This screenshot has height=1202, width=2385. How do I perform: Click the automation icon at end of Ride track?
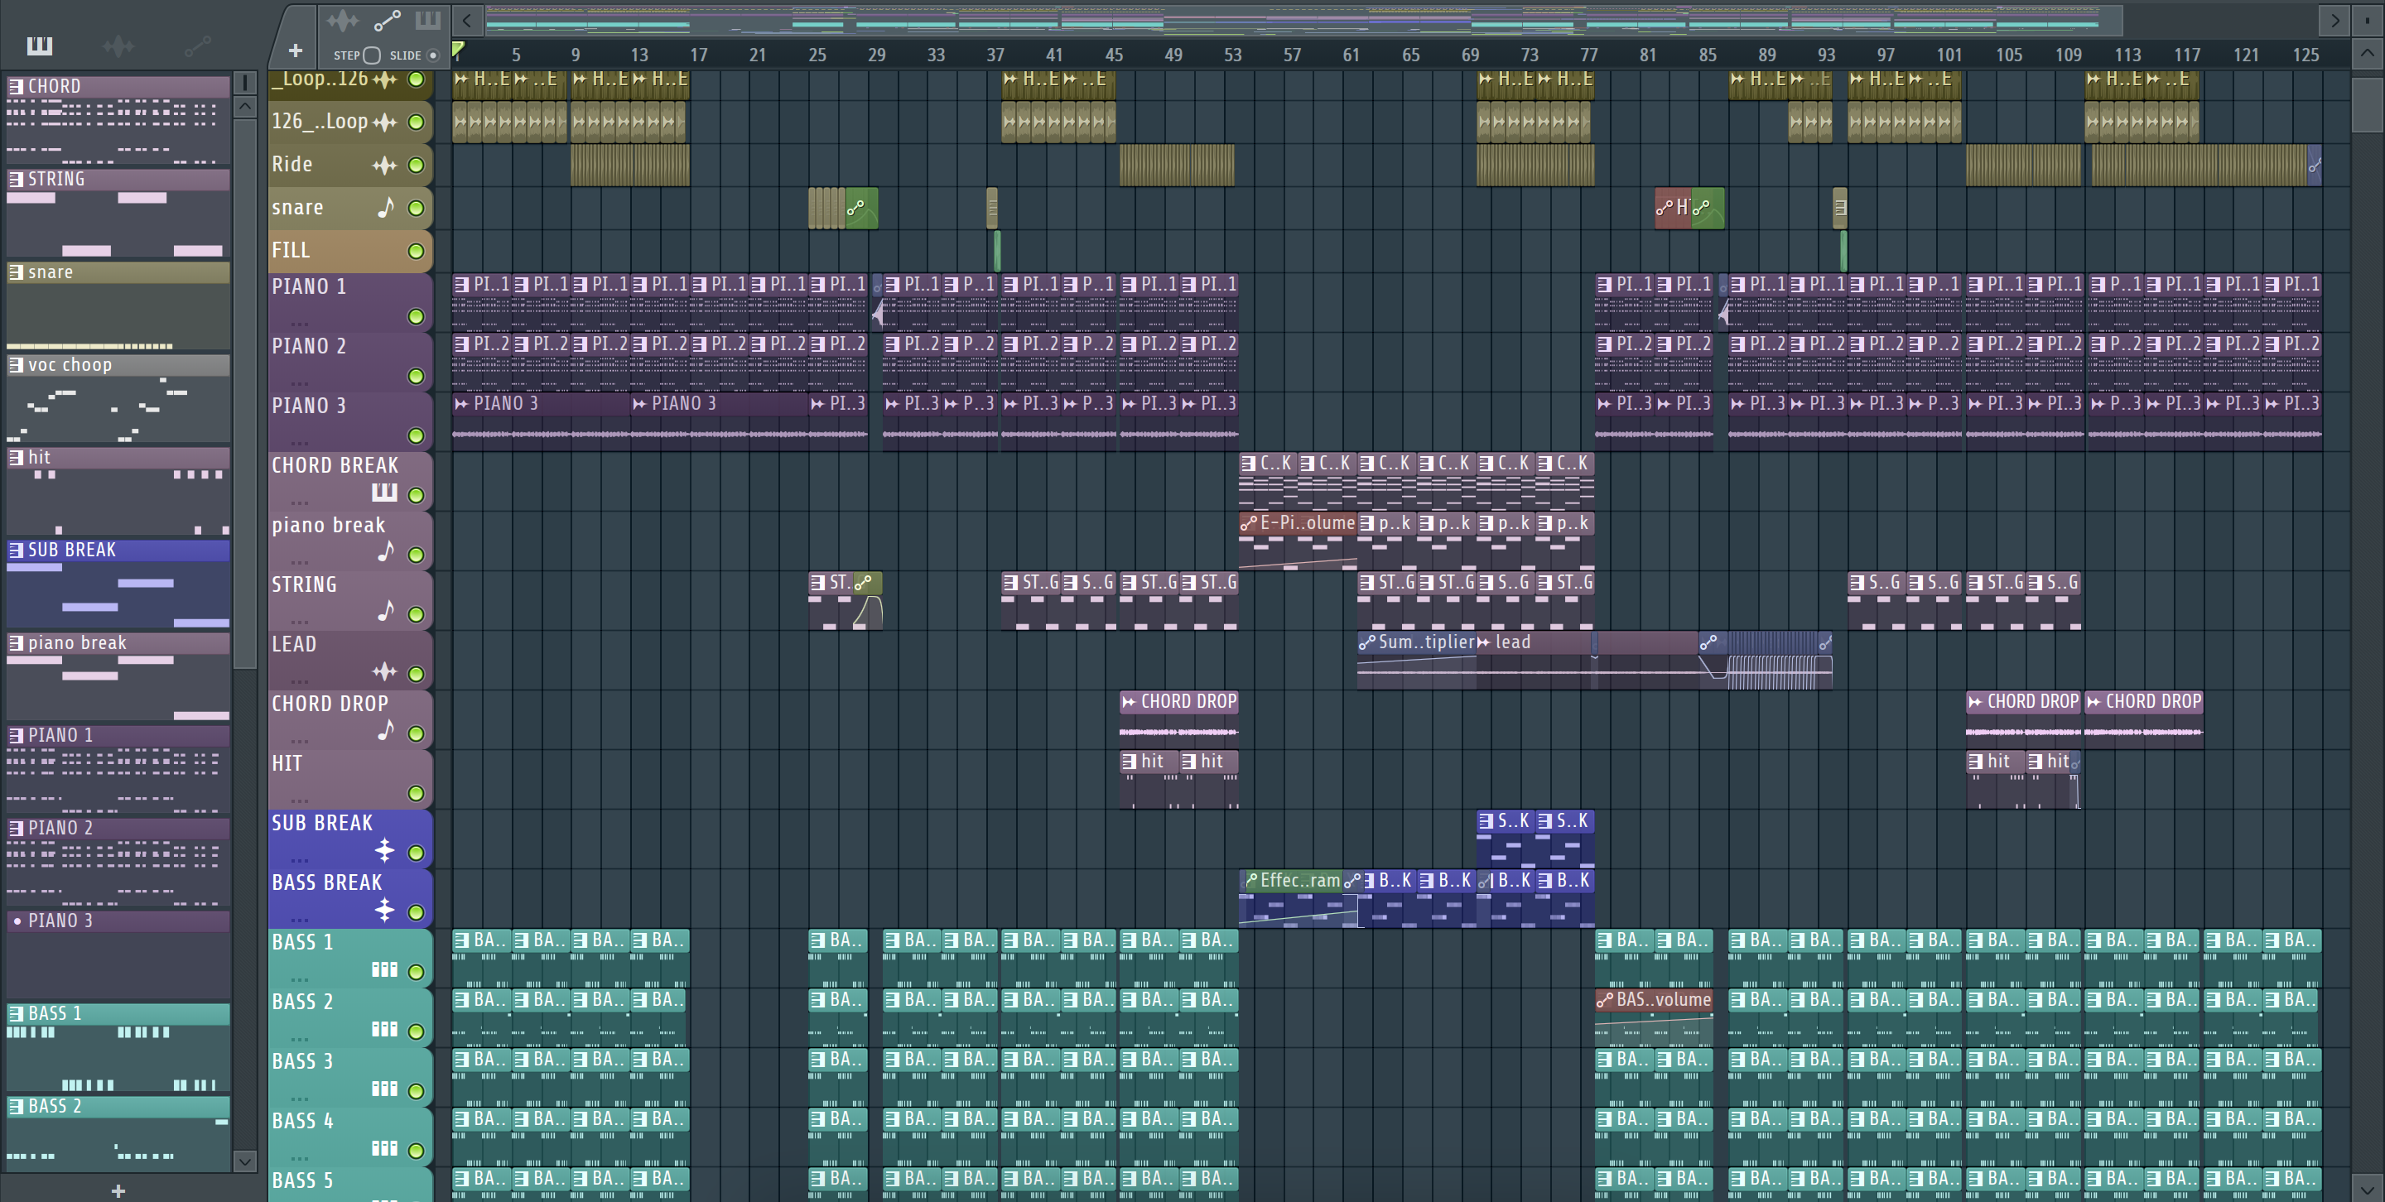pos(2314,166)
